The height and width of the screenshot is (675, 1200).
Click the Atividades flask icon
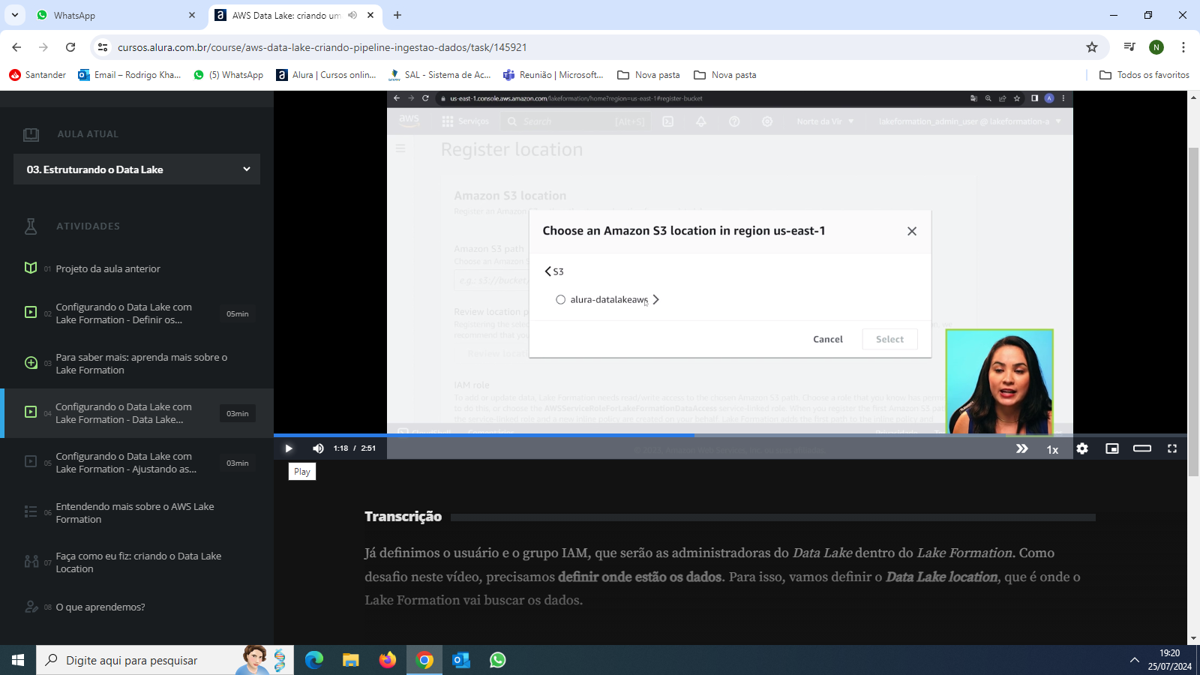(x=31, y=226)
